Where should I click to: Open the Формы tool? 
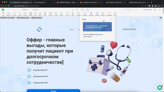31,14
